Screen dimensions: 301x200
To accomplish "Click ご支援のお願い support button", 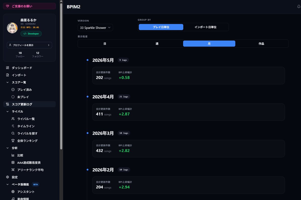I will tap(29, 6).
